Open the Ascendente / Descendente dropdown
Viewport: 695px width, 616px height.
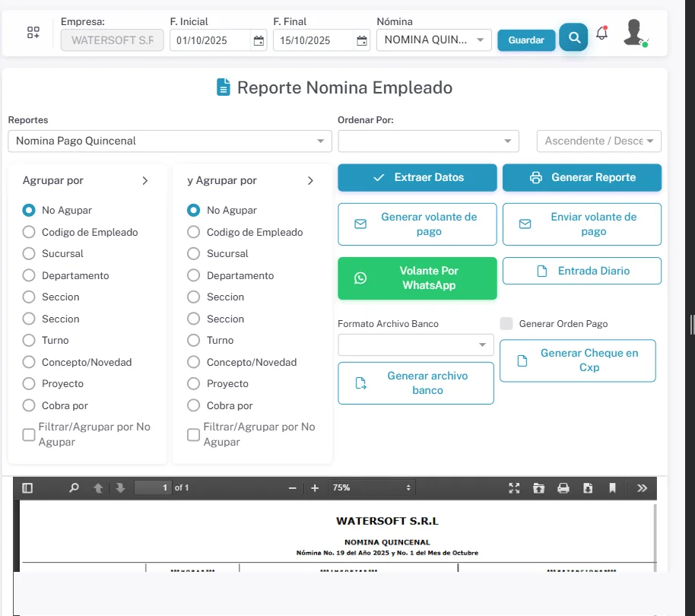tap(599, 141)
